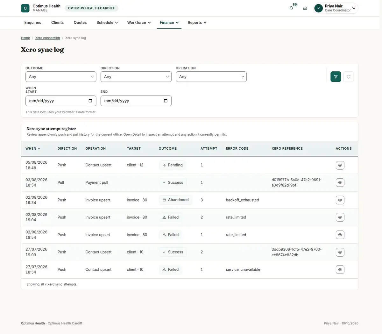
Task: Follow the Home breadcrumb link
Action: coord(25,38)
